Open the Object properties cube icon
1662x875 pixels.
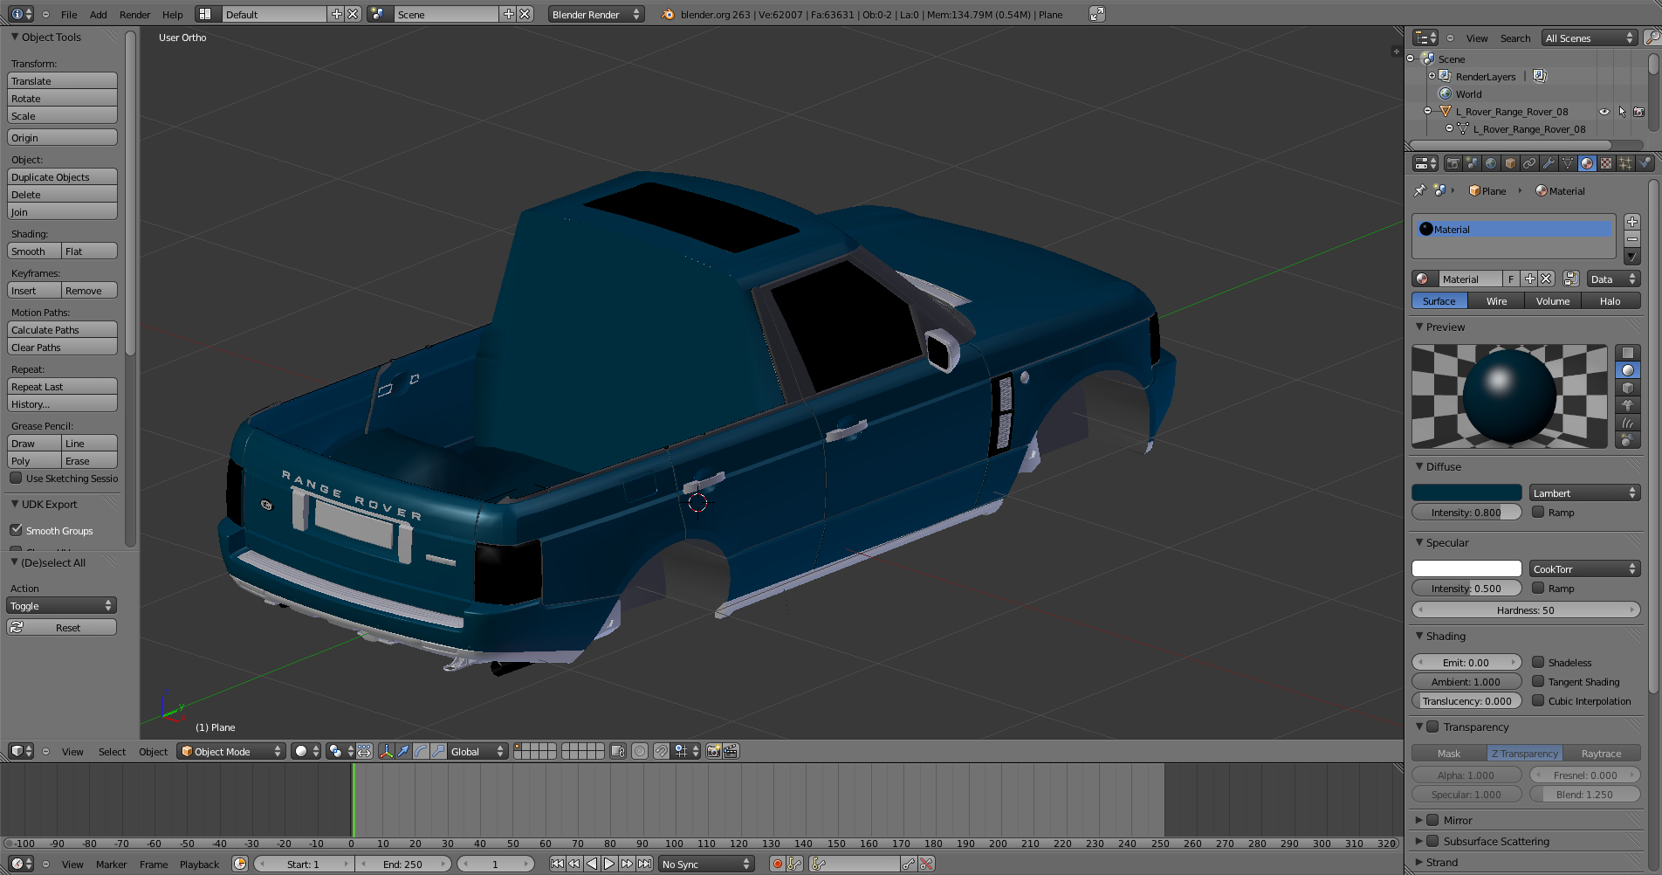pos(1510,163)
